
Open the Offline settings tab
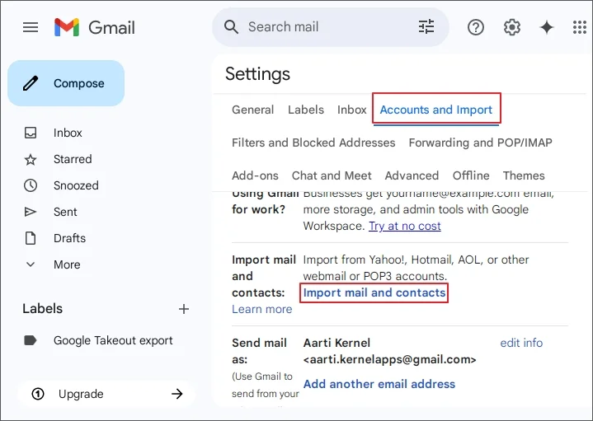(471, 175)
